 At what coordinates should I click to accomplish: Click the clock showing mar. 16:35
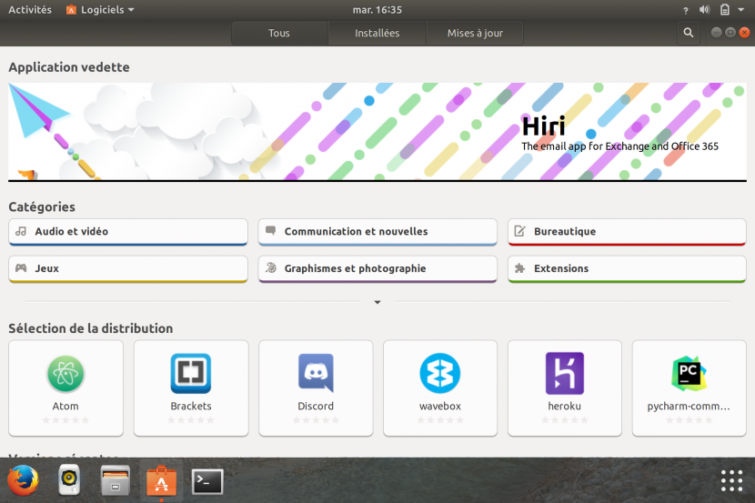(x=377, y=10)
